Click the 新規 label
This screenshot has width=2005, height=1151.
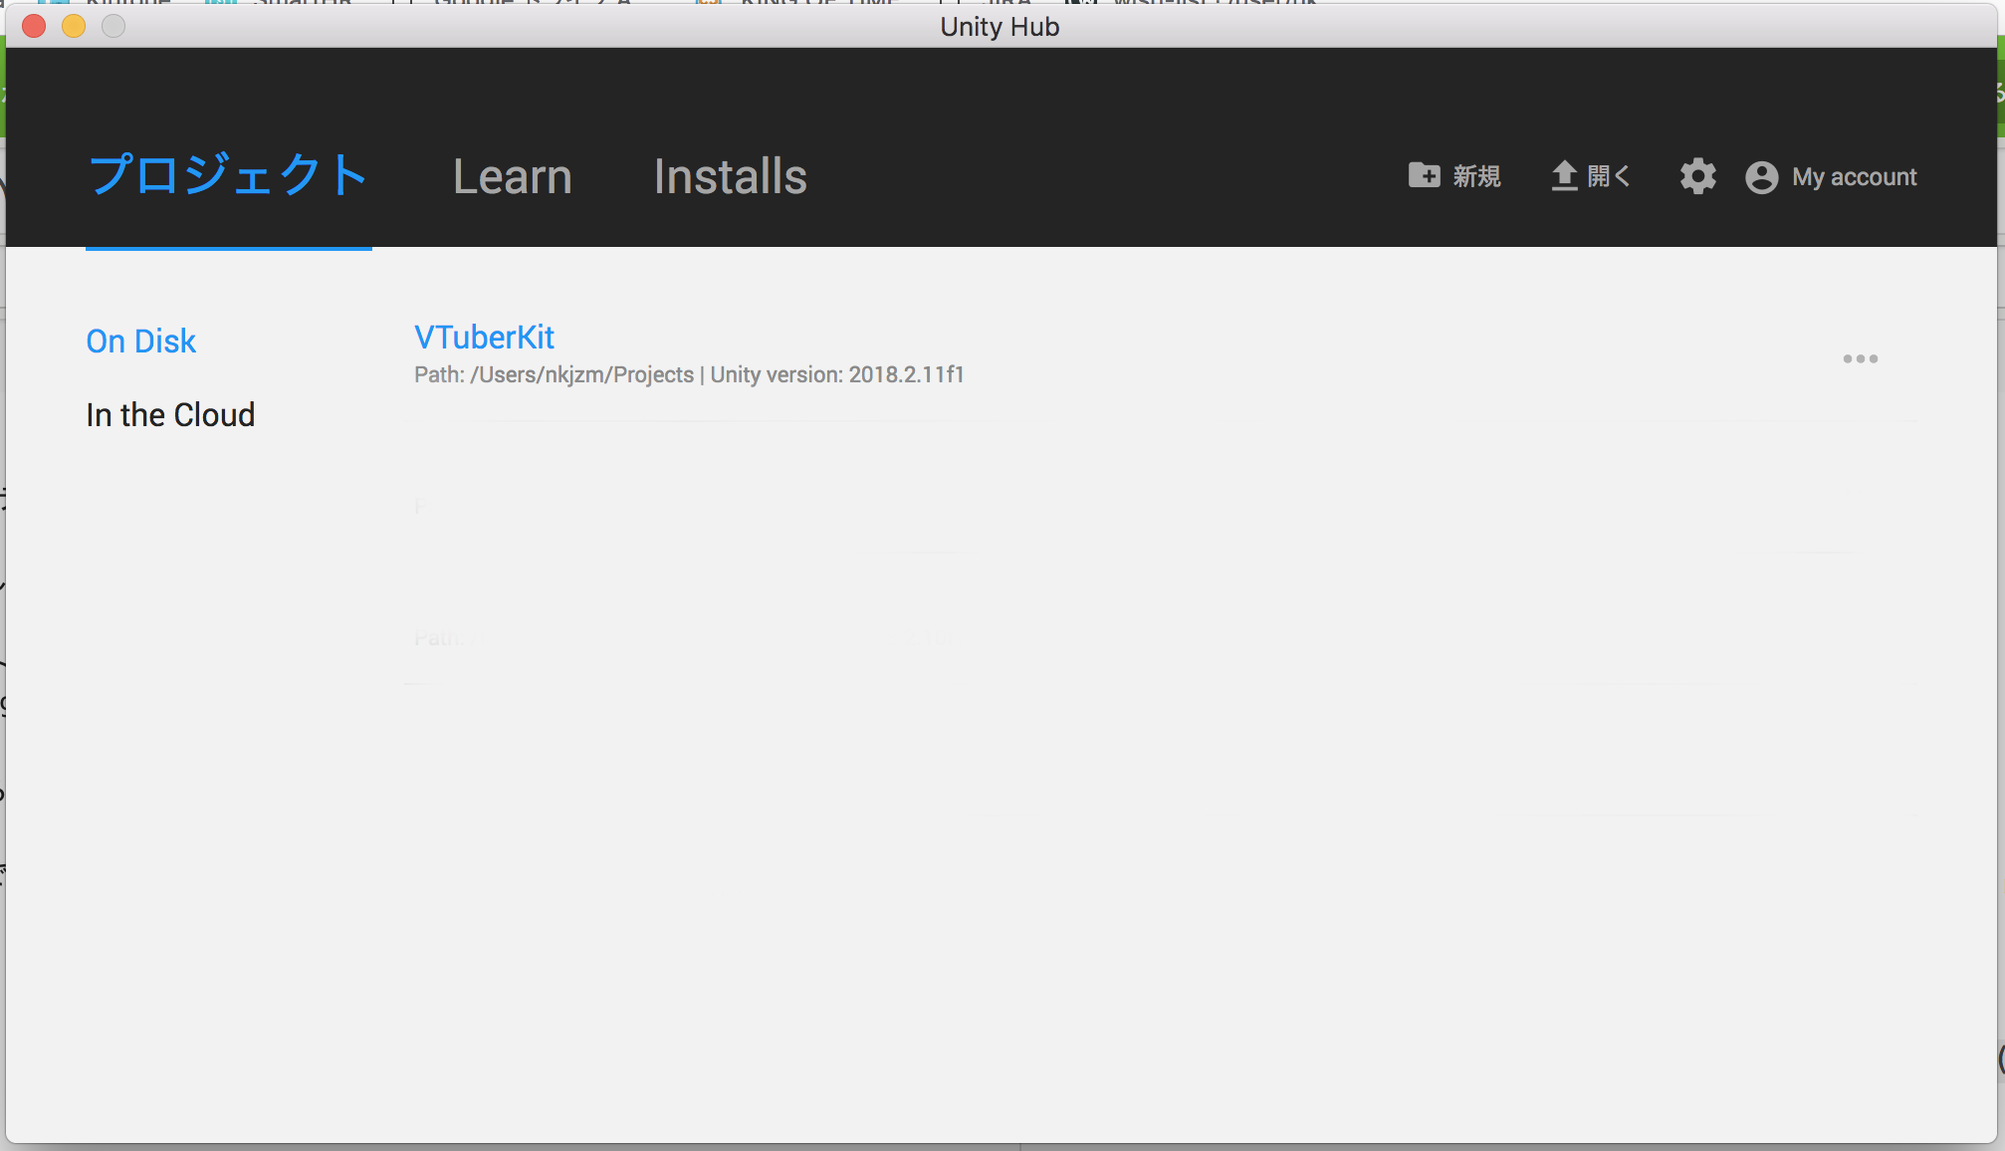click(x=1476, y=177)
